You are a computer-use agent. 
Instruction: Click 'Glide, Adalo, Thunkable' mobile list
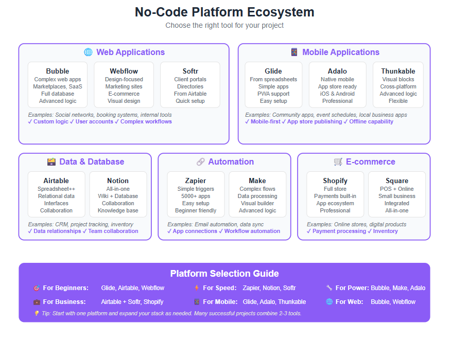tap(274, 302)
